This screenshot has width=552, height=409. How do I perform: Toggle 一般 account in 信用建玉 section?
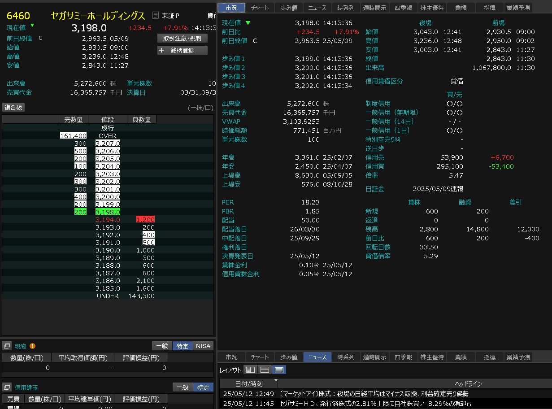click(x=183, y=387)
